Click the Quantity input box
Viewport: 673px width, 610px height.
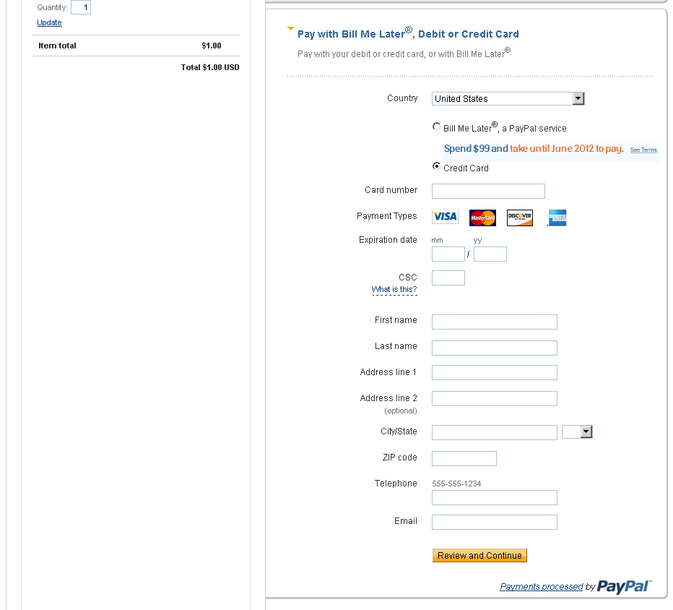(x=81, y=8)
